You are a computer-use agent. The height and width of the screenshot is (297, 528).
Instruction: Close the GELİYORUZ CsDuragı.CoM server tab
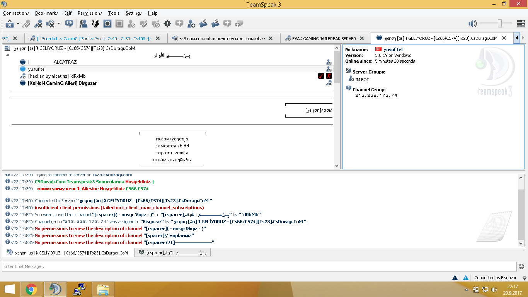coord(504,38)
